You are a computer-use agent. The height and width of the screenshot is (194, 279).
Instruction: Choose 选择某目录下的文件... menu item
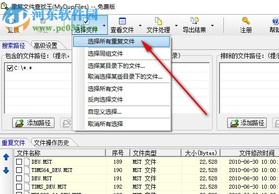121,66
